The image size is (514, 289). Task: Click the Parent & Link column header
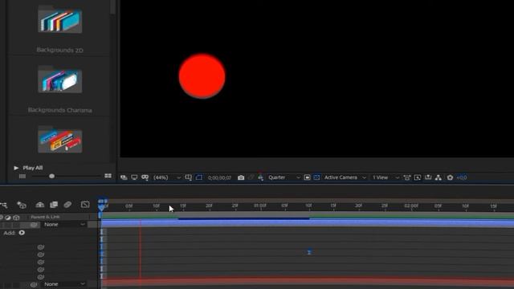(45, 217)
